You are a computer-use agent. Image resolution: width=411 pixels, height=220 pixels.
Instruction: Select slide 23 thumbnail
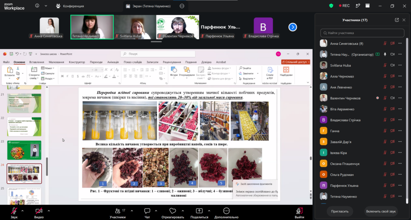[24, 150]
